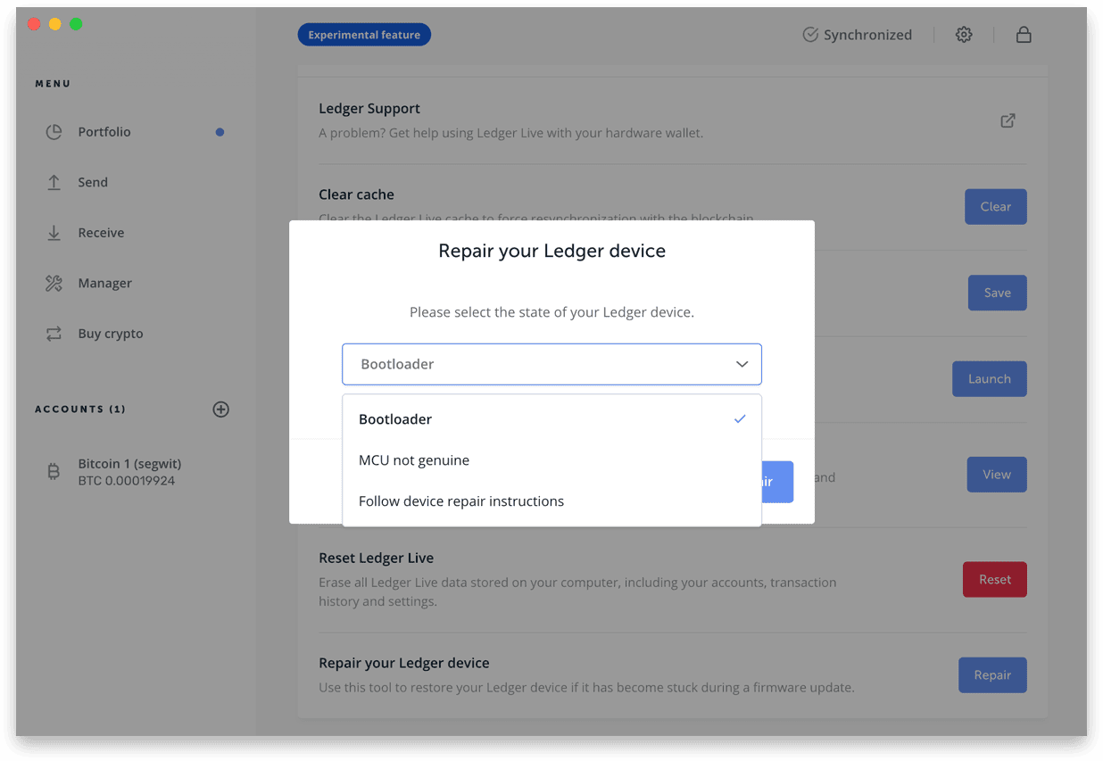Click the Bitcoin currency icon in accounts

[54, 472]
